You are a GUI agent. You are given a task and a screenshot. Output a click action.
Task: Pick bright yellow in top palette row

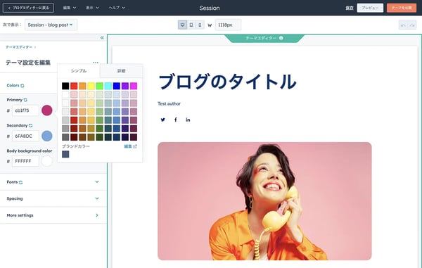[91, 86]
